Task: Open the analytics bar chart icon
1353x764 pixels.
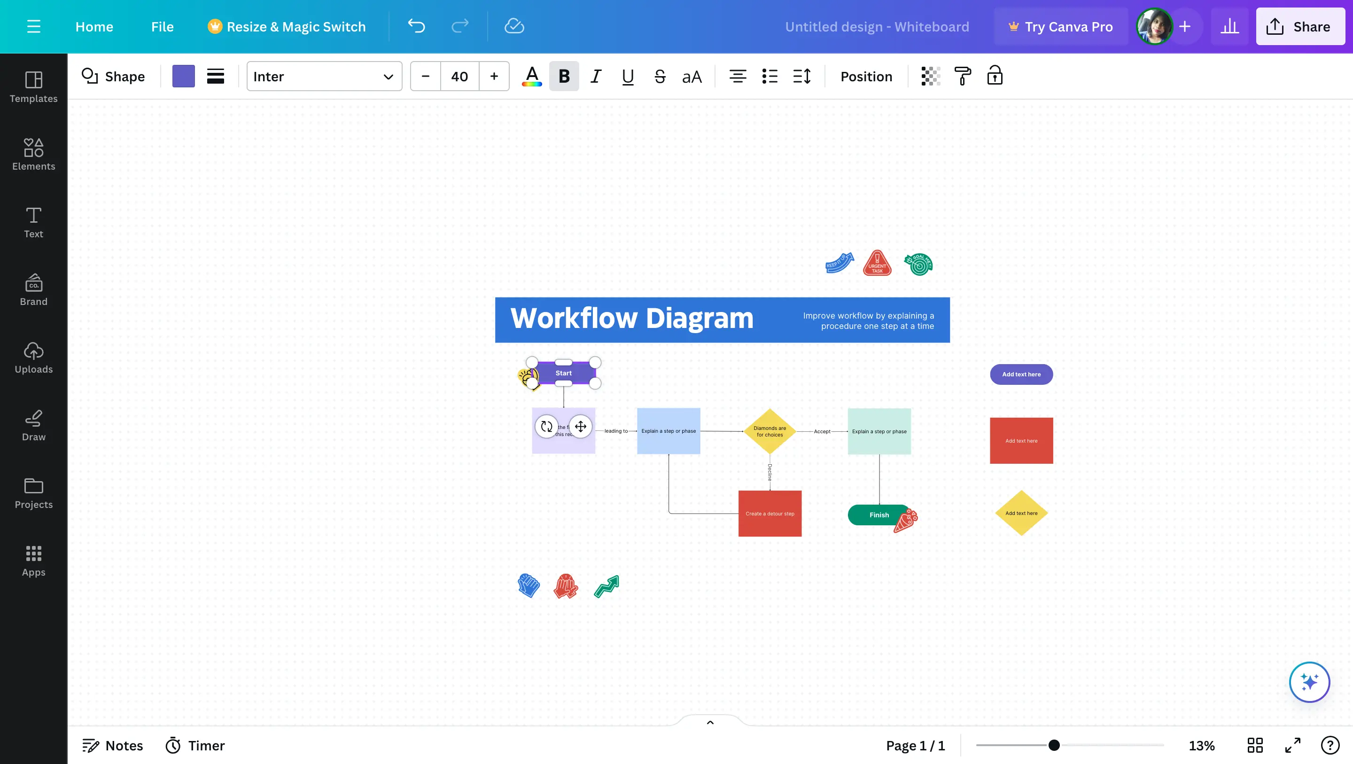Action: [x=1229, y=26]
